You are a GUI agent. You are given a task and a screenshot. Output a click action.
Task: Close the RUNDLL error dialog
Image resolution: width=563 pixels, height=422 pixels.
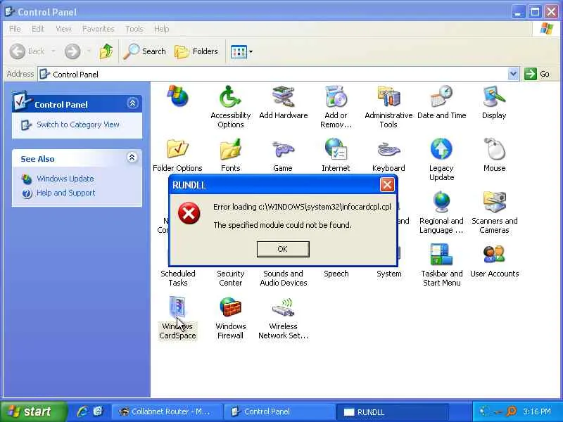[x=386, y=185]
